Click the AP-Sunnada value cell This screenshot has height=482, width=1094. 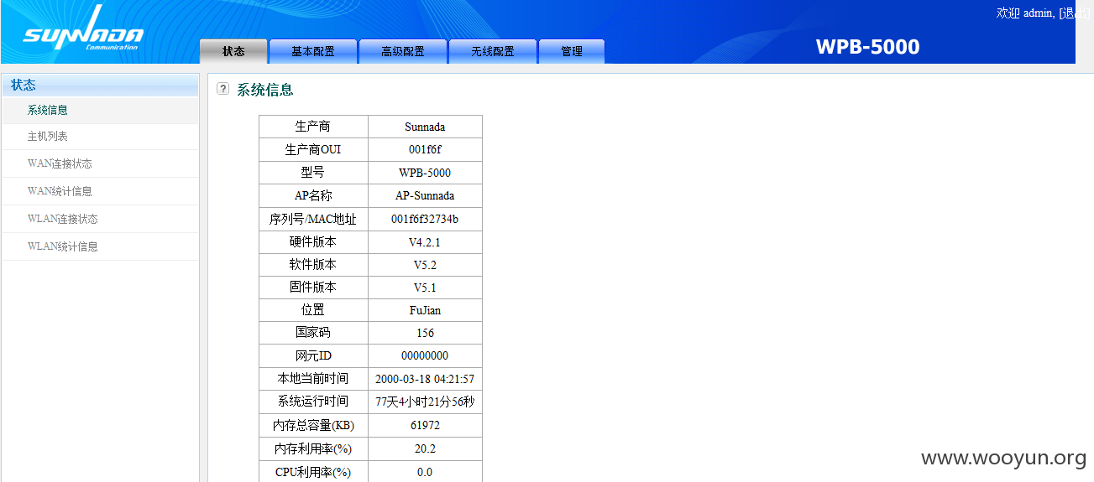425,195
